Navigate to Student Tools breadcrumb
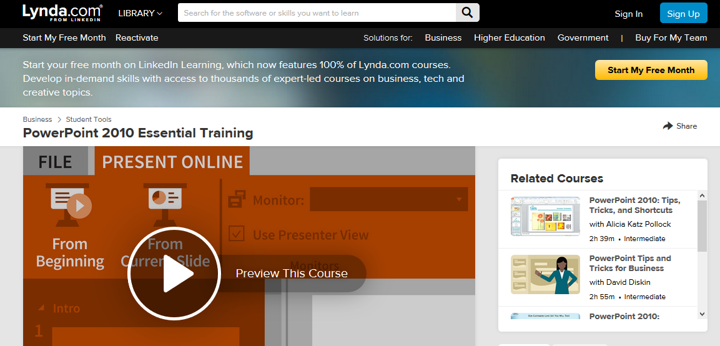 coord(89,119)
